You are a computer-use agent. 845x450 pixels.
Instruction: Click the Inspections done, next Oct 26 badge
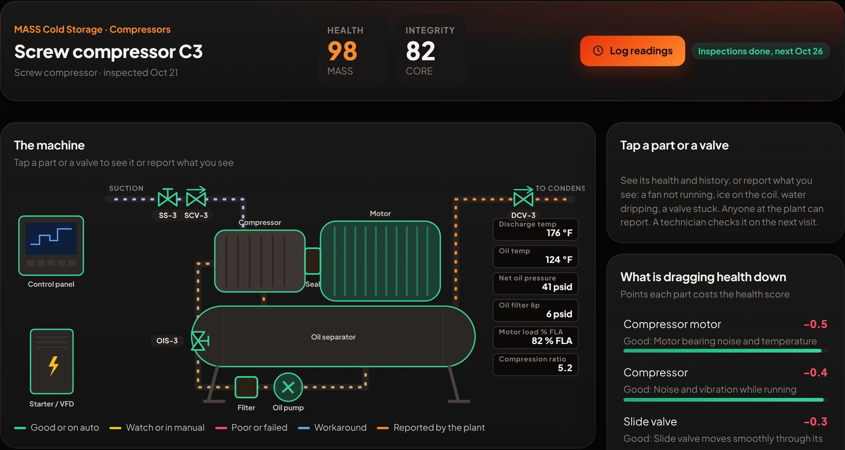pos(760,51)
